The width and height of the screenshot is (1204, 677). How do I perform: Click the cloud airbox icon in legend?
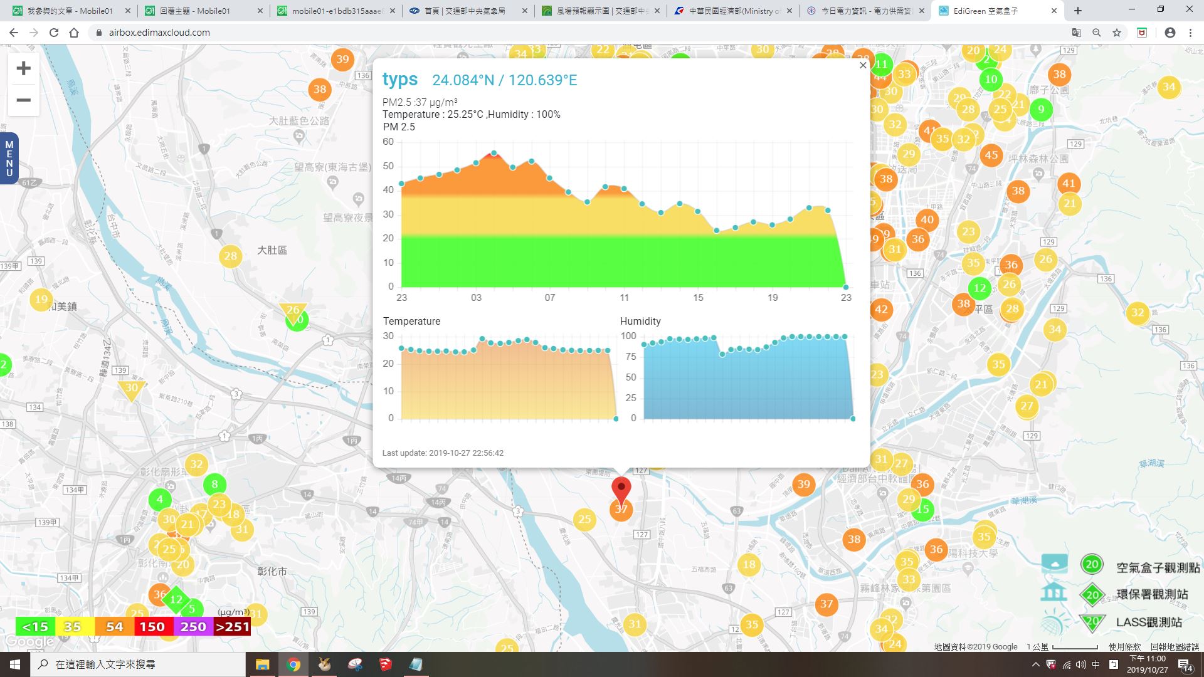[1054, 564]
